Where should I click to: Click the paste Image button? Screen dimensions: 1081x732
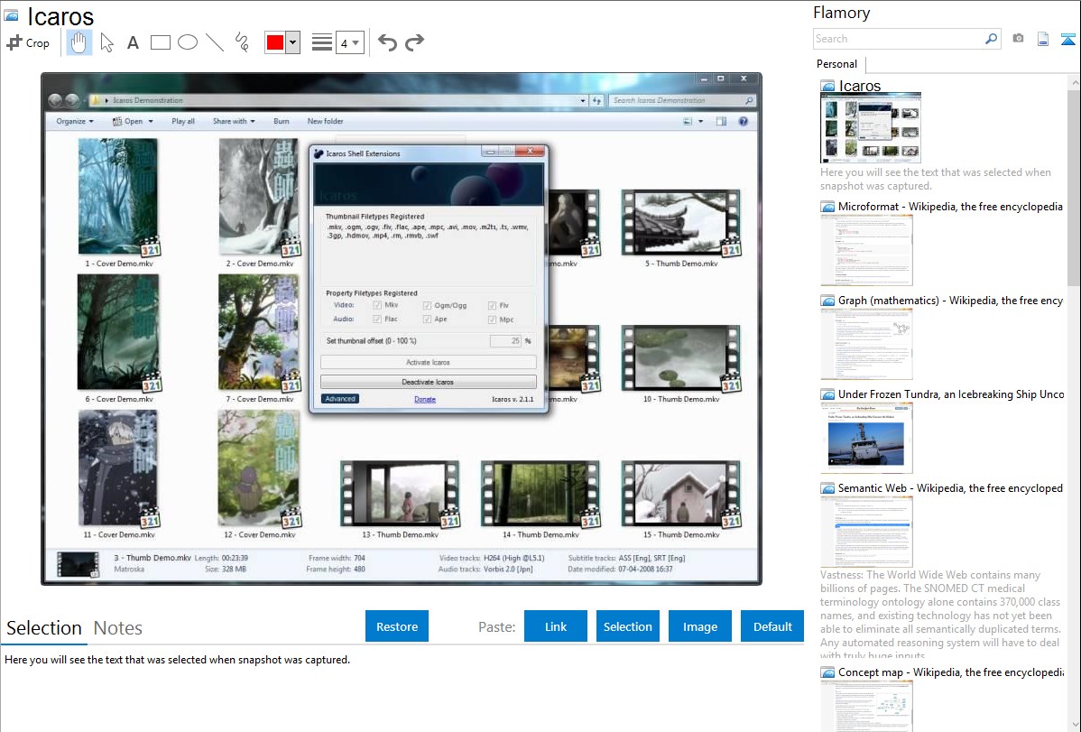point(699,626)
